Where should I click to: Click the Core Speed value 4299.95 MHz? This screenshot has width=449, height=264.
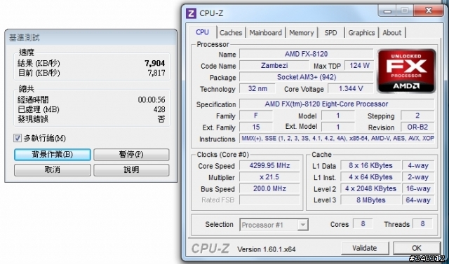tap(269, 165)
